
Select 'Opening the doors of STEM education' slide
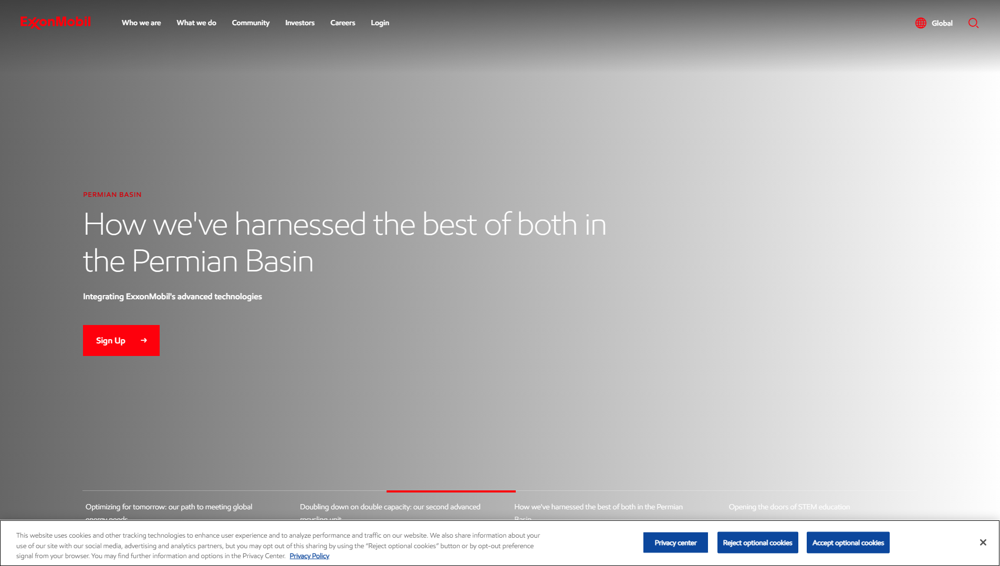789,507
